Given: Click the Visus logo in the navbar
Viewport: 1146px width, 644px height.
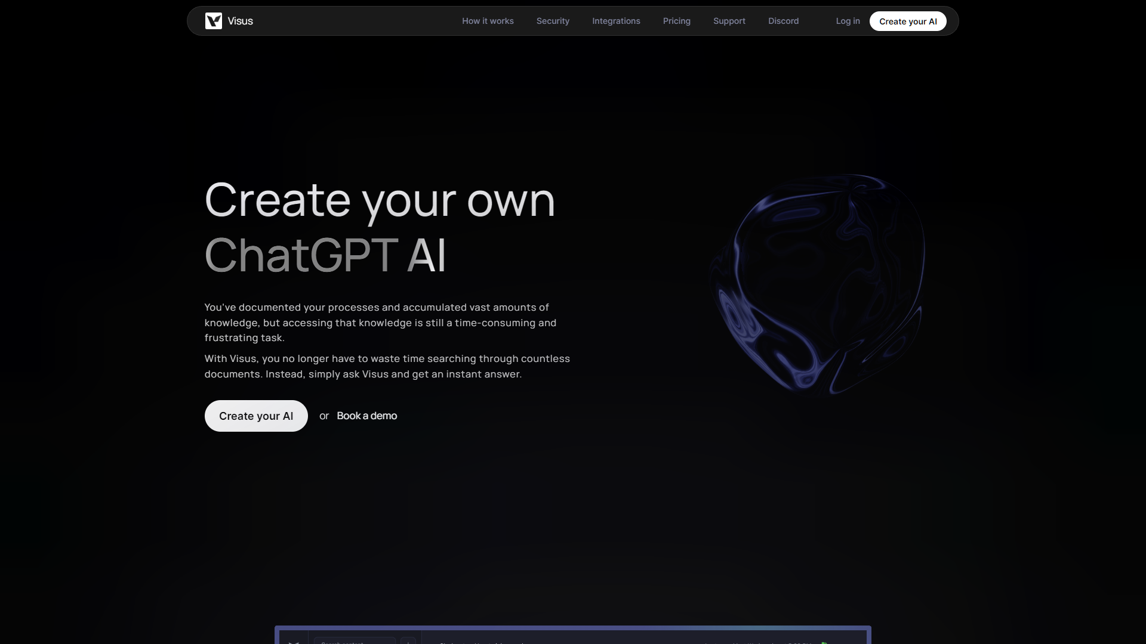Looking at the screenshot, I should coord(229,21).
